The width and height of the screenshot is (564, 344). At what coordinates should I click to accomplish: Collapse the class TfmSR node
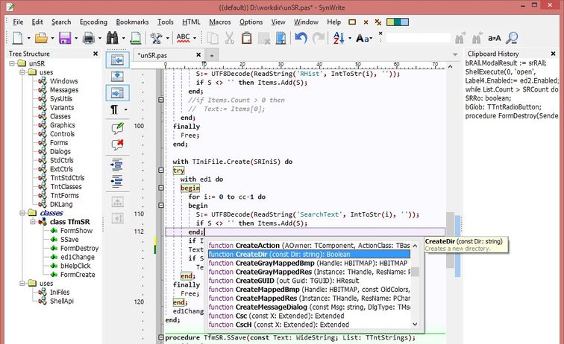pyautogui.click(x=33, y=222)
